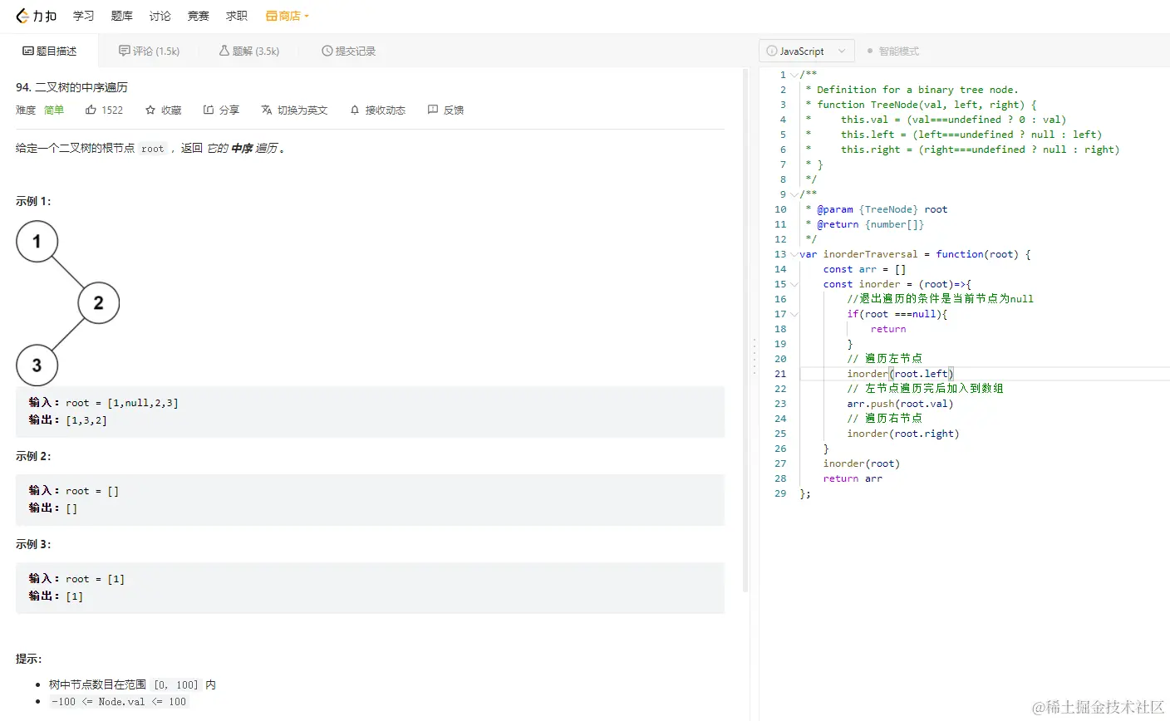Click the 求职 link in the navbar
The image size is (1170, 721).
coord(236,15)
